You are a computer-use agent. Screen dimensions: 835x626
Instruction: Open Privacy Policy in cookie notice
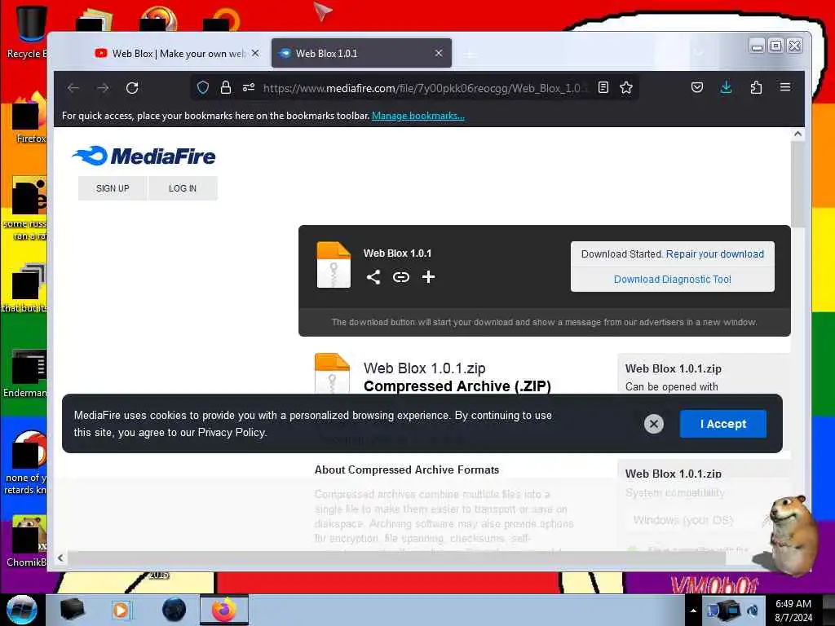point(232,432)
